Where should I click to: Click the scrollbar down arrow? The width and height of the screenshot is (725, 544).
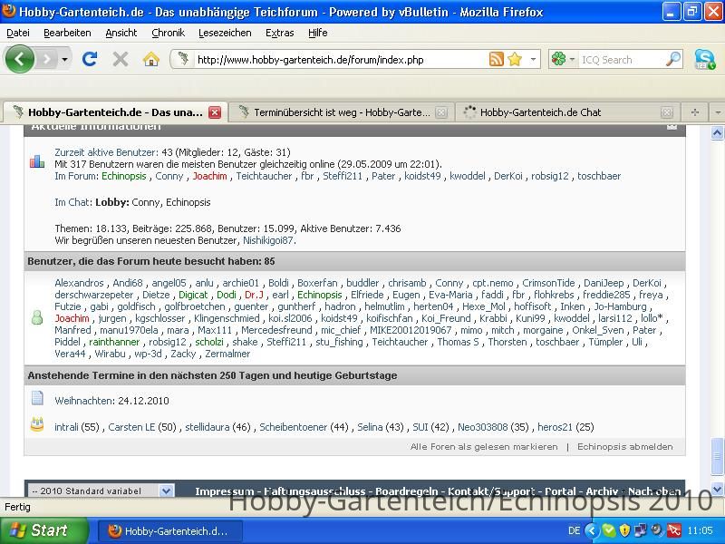(717, 489)
